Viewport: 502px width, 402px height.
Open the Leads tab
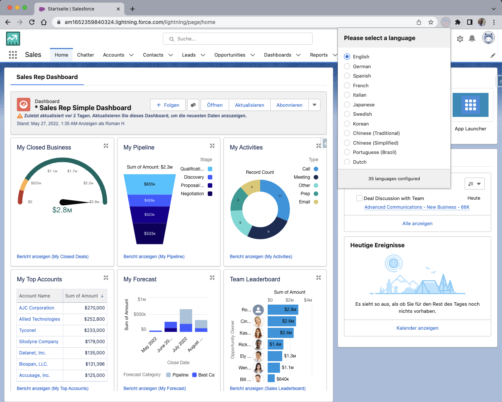(189, 55)
